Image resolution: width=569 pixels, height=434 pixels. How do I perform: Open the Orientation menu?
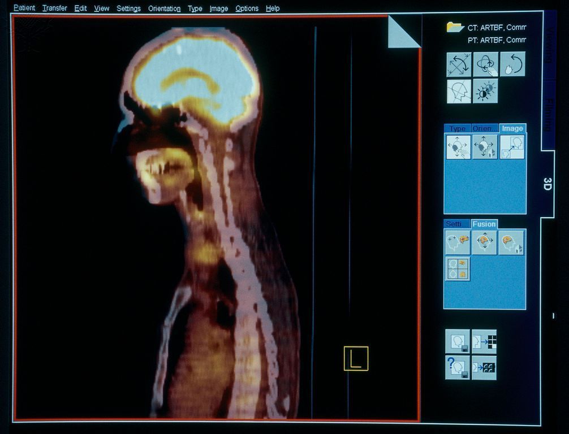click(x=164, y=8)
